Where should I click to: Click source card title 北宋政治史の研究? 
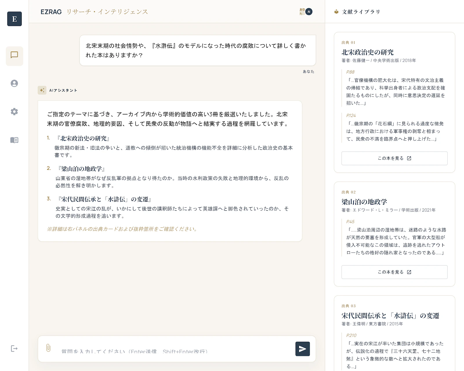click(367, 52)
